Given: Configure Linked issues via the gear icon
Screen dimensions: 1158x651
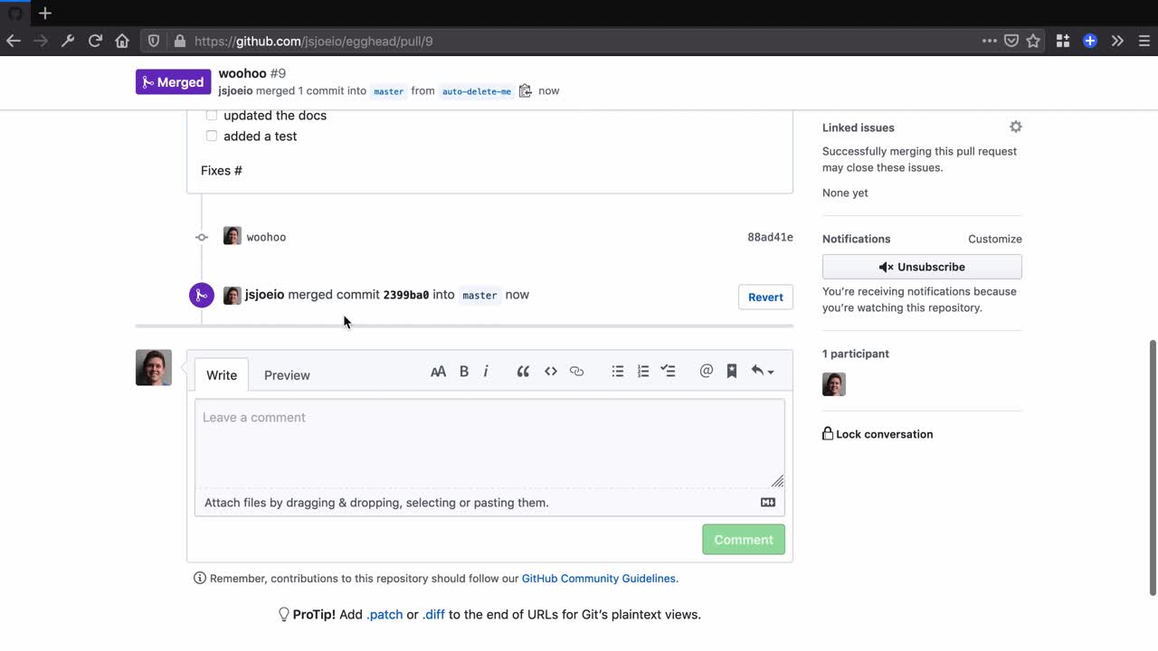Looking at the screenshot, I should tap(1015, 127).
